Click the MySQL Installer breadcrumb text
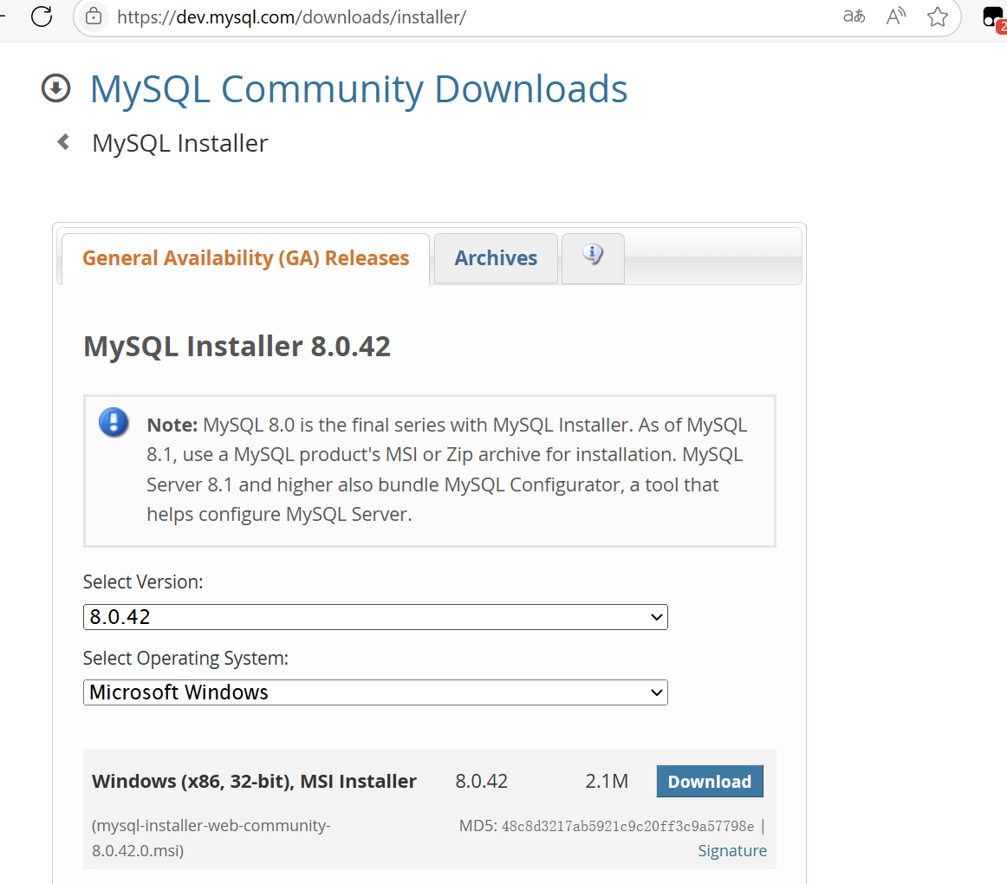Image resolution: width=1007 pixels, height=884 pixels. (180, 143)
